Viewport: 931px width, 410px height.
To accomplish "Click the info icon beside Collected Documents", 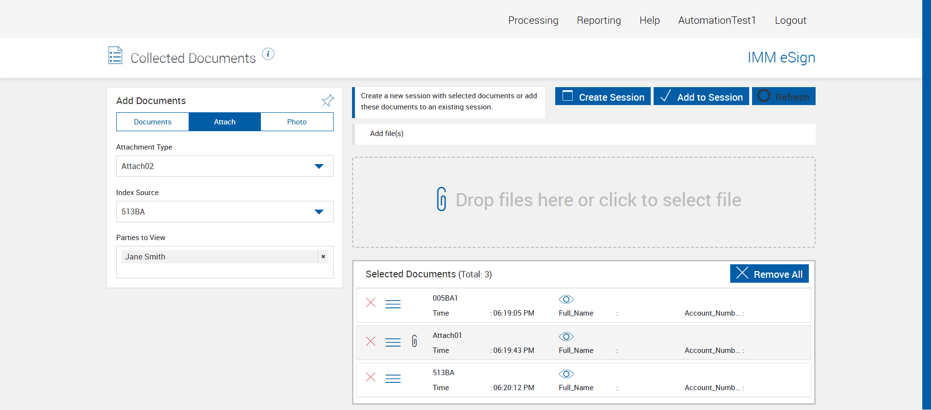I will [x=268, y=54].
